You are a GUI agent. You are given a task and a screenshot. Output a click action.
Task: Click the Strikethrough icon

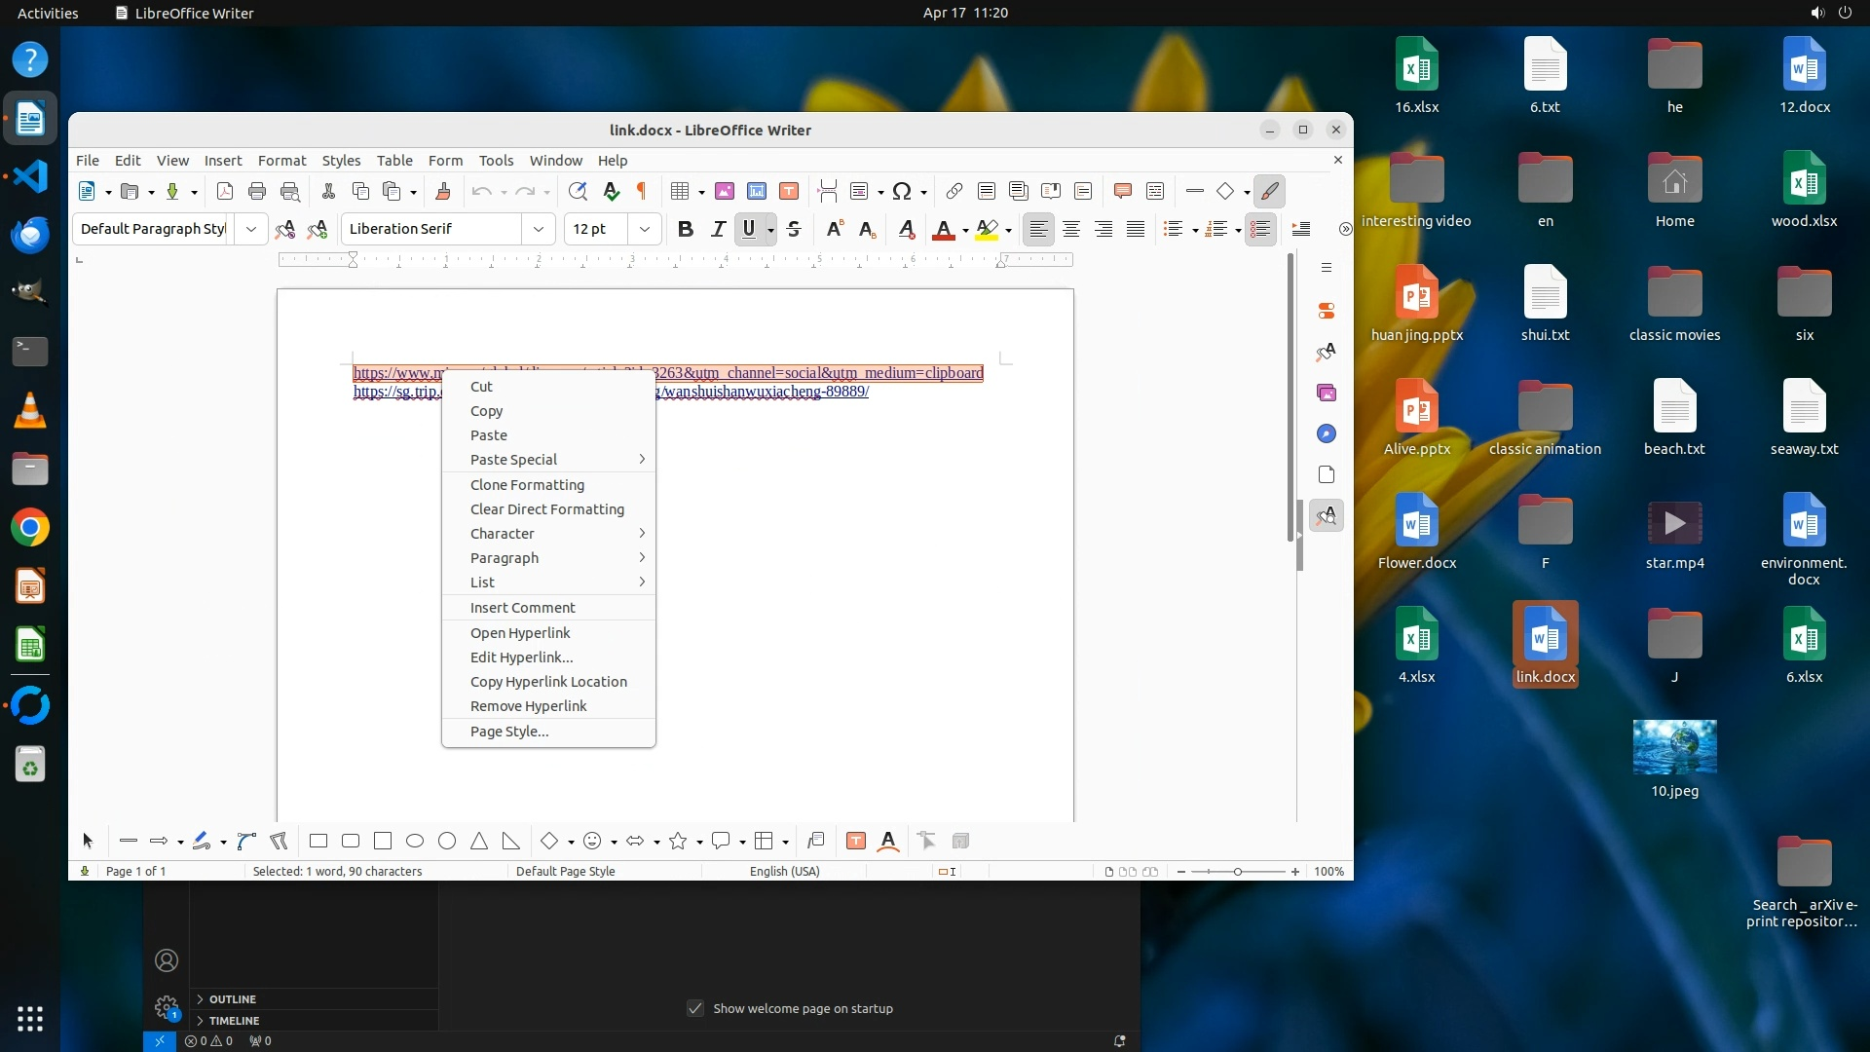(794, 229)
